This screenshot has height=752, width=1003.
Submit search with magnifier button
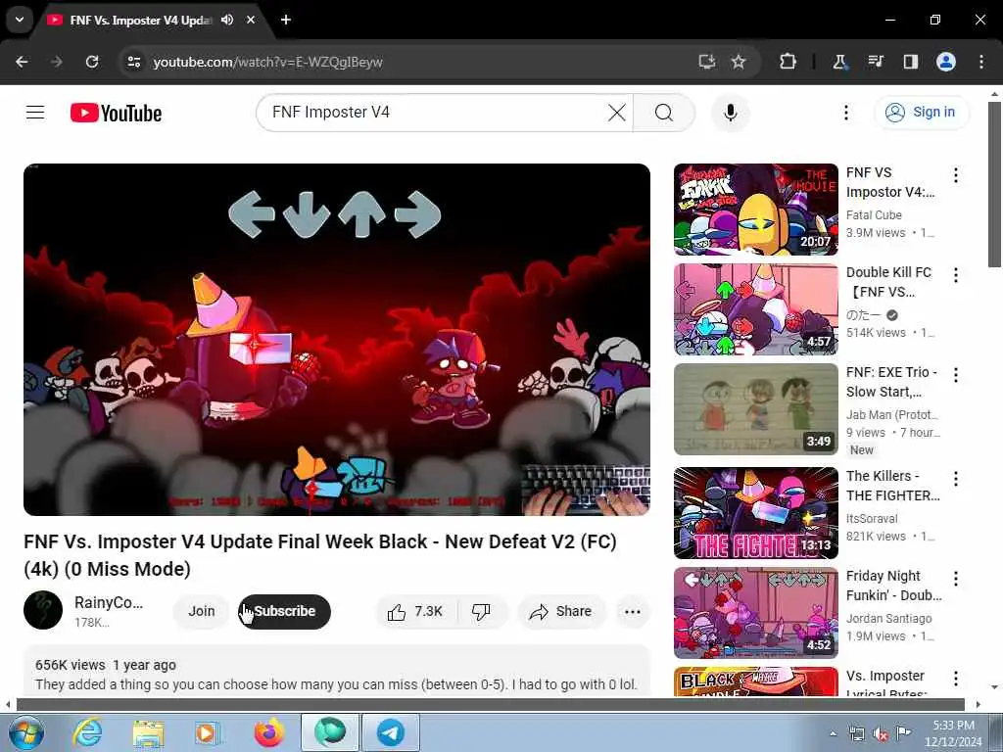point(664,113)
